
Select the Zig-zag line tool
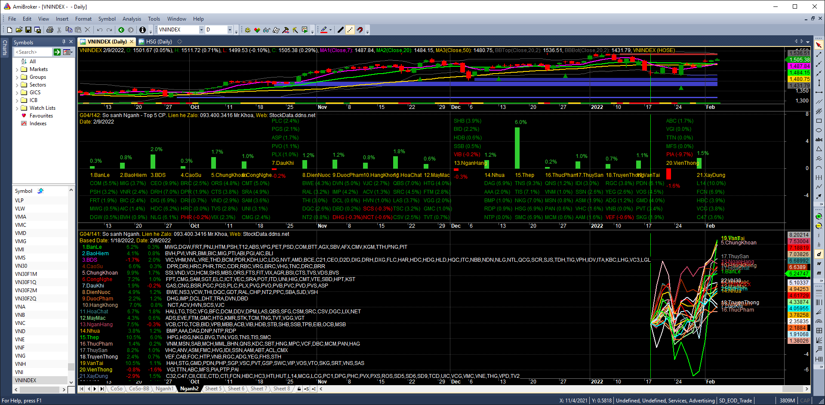(x=819, y=186)
